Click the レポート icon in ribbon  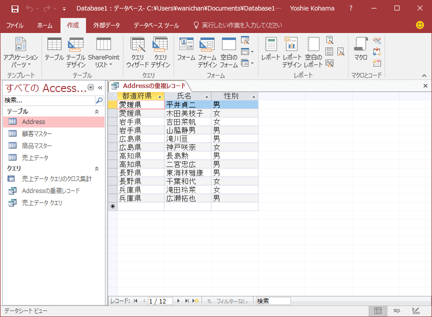(x=271, y=49)
